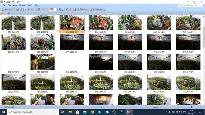Select thumbnail DSC_2664.JPG

159,23
